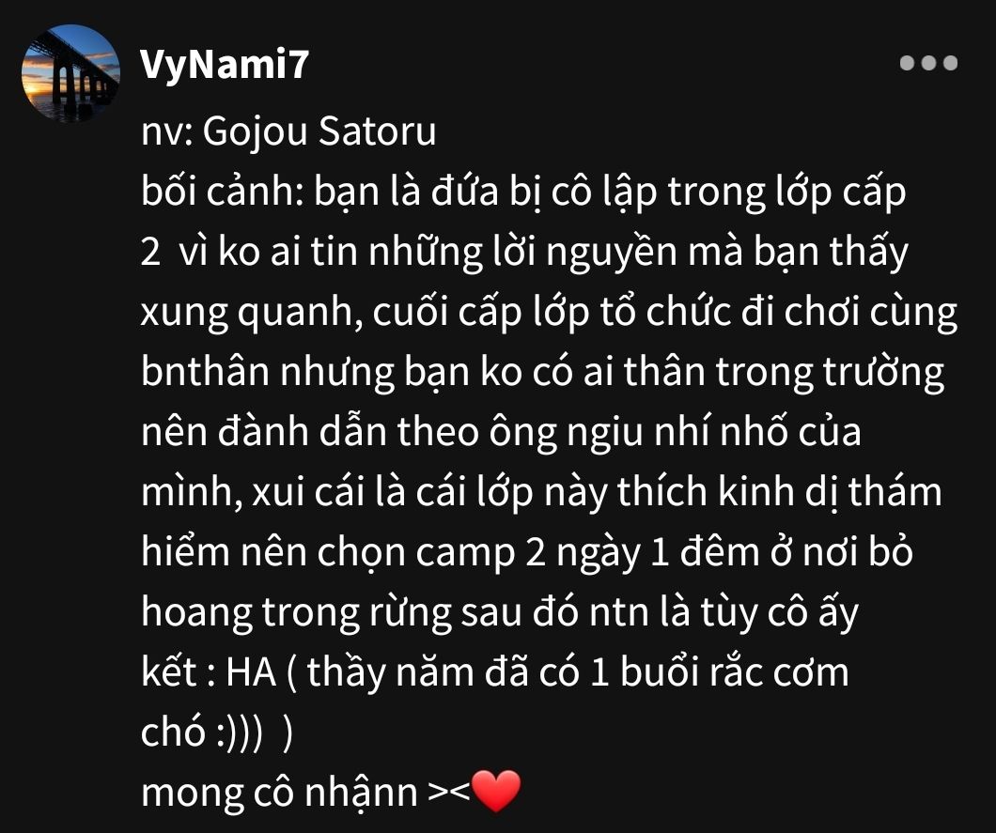
Task: Click the words 'Gojou Satoru'
Action: [319, 131]
